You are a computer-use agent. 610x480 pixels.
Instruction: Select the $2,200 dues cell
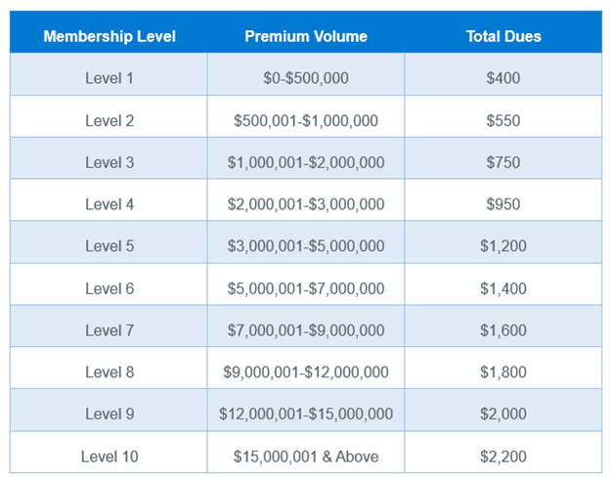(x=503, y=457)
